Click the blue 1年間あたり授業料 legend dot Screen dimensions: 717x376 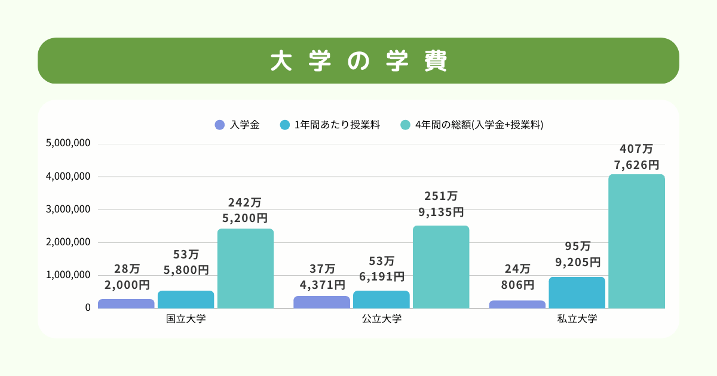click(284, 125)
